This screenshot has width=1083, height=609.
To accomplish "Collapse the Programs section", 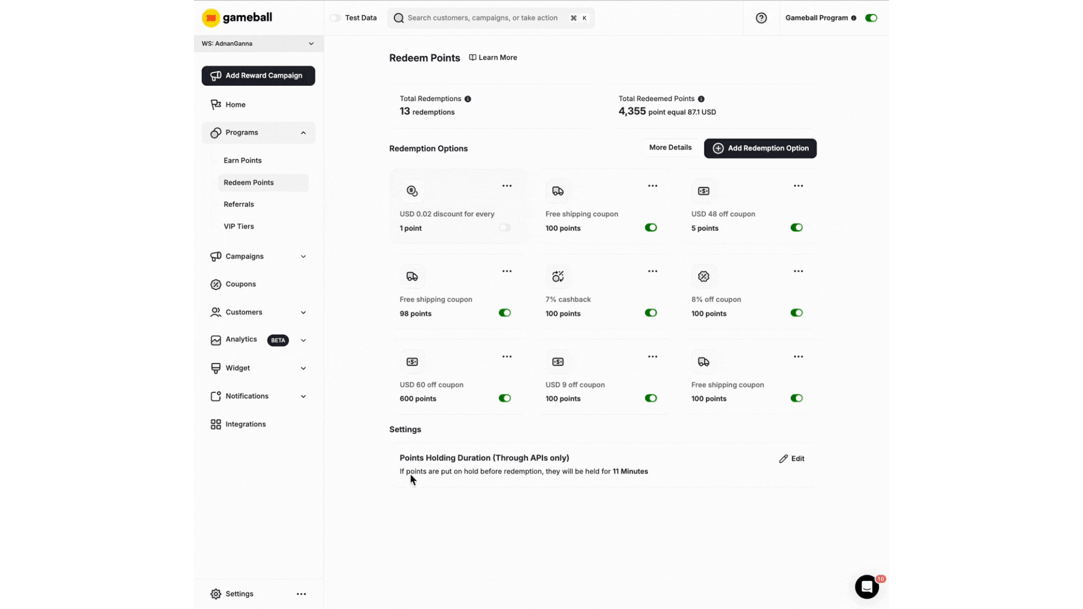I will [x=303, y=133].
